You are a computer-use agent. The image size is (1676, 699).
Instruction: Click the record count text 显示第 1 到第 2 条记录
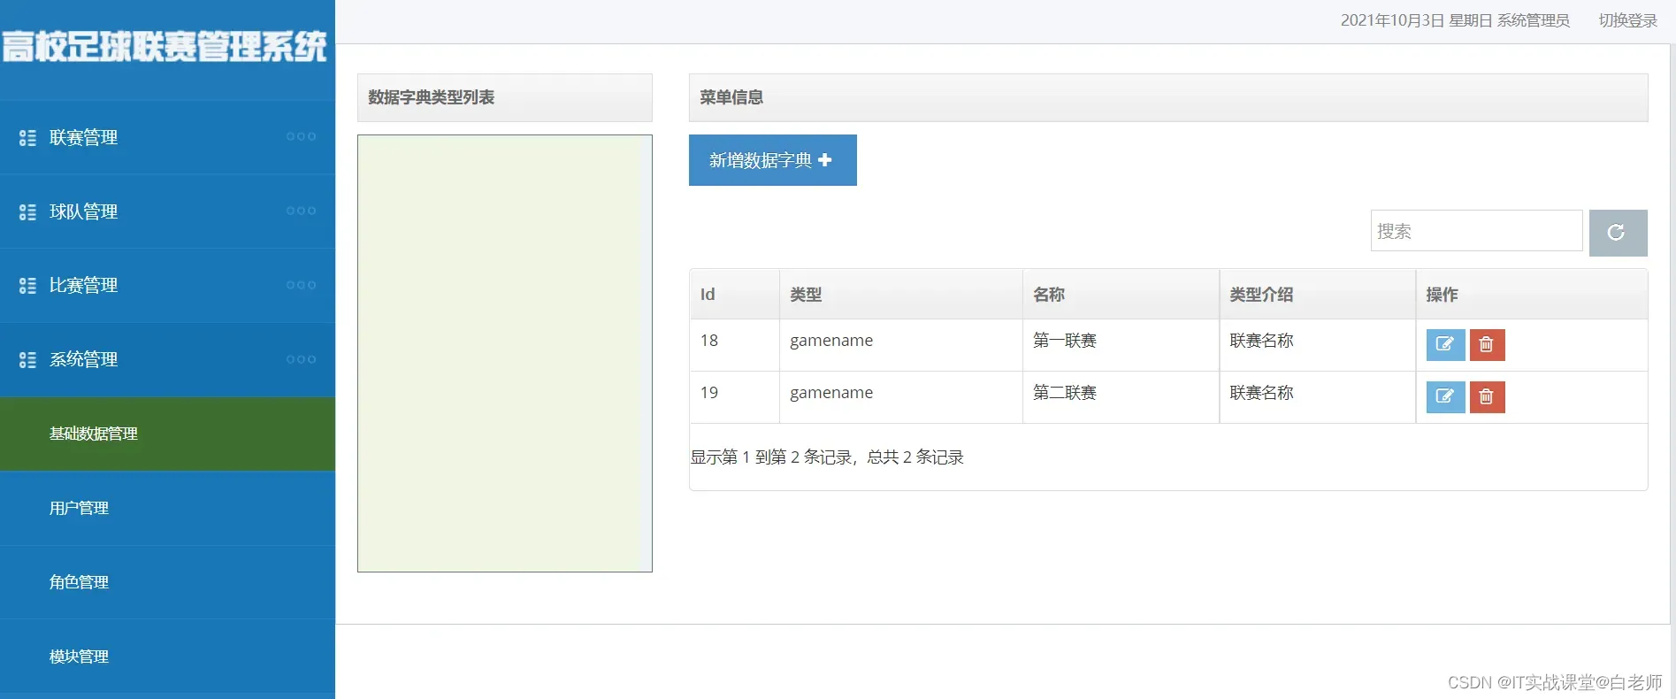(x=771, y=457)
